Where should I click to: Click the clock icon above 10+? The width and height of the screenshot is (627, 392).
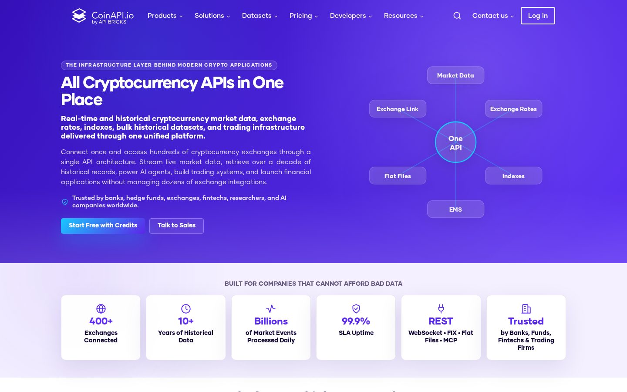[x=186, y=309]
